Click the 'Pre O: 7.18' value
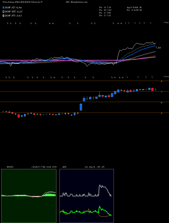Viewport: 169px width, 223px height. [105, 7]
